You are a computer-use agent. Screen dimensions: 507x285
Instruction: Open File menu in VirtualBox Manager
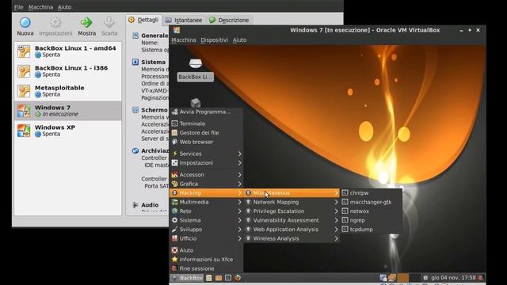[19, 7]
